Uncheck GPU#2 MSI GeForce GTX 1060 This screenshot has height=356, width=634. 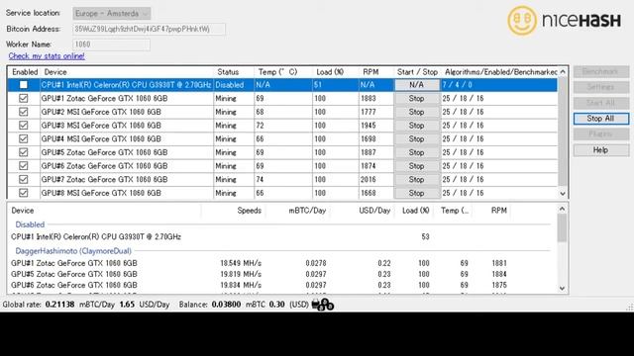pos(24,112)
